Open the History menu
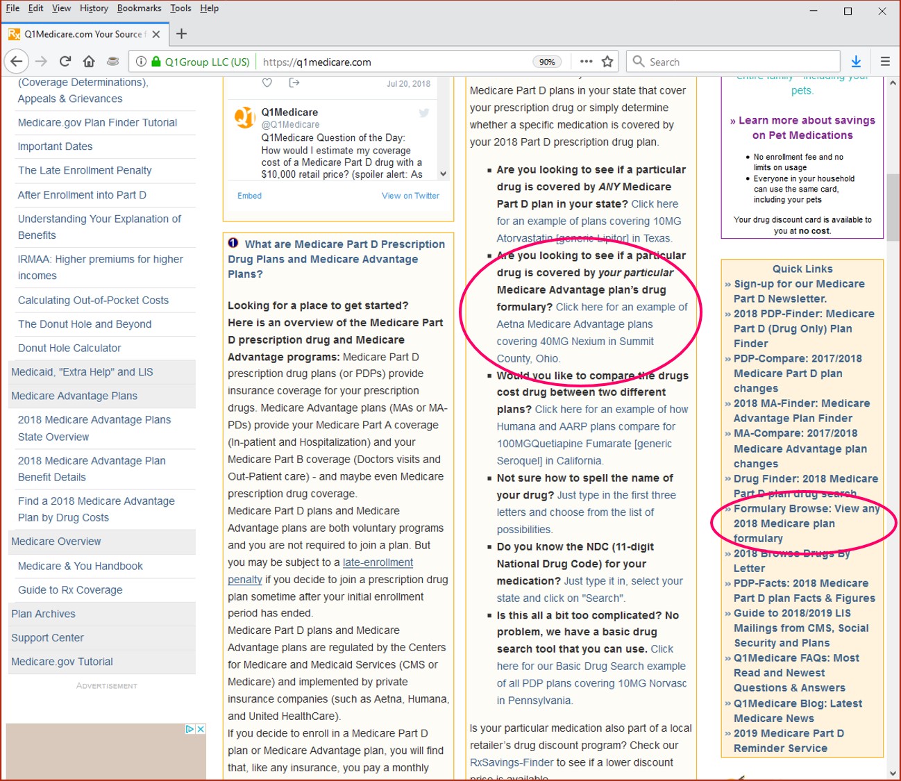 click(94, 8)
